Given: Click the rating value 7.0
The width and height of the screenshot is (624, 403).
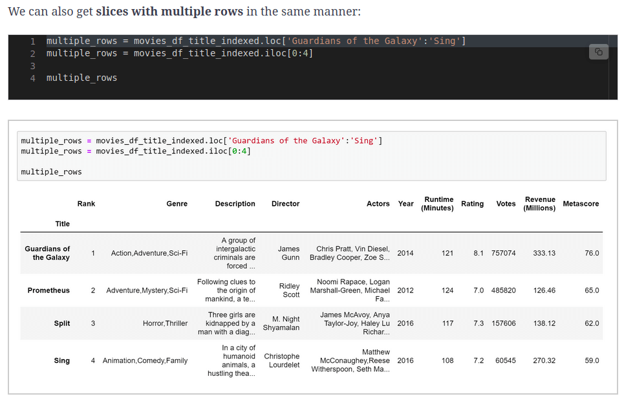Looking at the screenshot, I should point(479,290).
